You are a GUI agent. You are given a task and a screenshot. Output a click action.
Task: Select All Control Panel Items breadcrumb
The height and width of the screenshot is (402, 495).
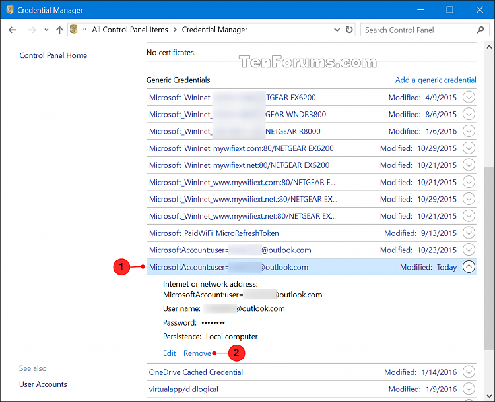click(x=130, y=30)
